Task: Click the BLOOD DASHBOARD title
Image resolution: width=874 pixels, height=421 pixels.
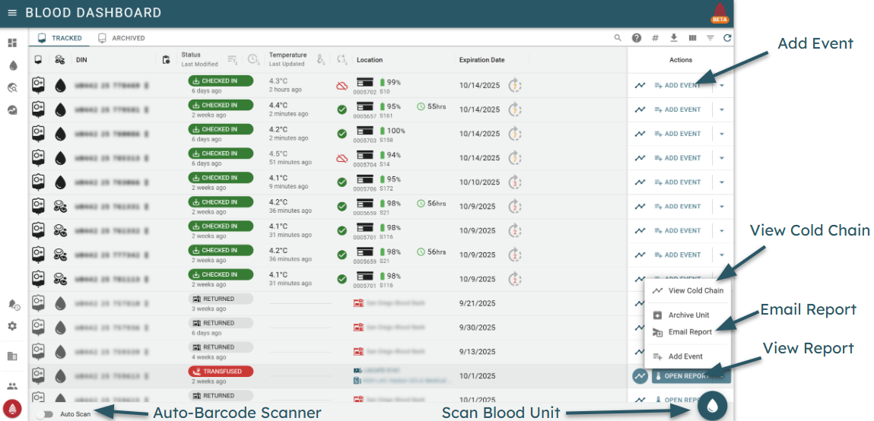Action: (93, 13)
